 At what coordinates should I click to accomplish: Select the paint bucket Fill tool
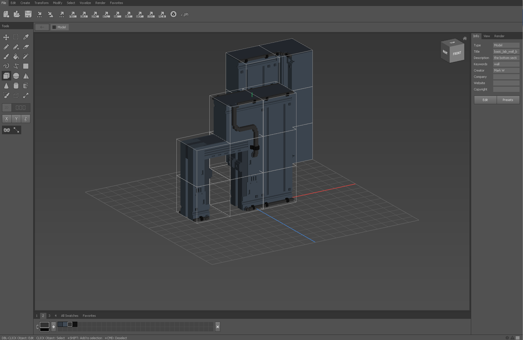coord(16,56)
